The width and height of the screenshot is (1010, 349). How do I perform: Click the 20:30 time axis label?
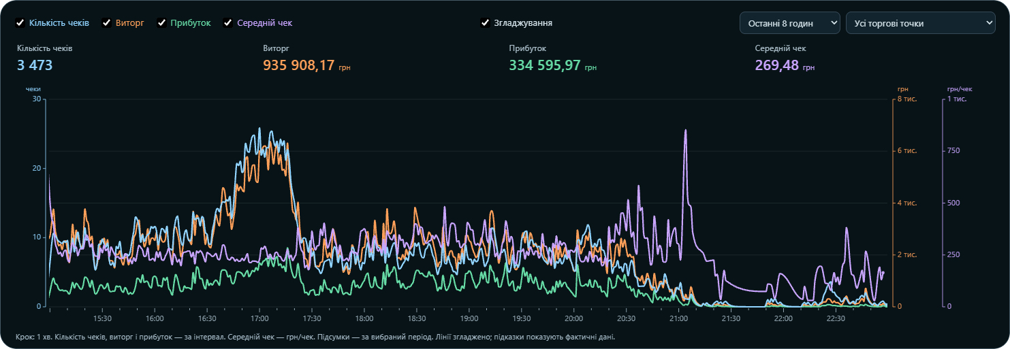click(627, 318)
